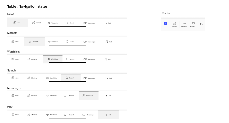
Task: Select the highlighted Hub tab in the Hub state bar
Action: pyautogui.click(x=108, y=115)
